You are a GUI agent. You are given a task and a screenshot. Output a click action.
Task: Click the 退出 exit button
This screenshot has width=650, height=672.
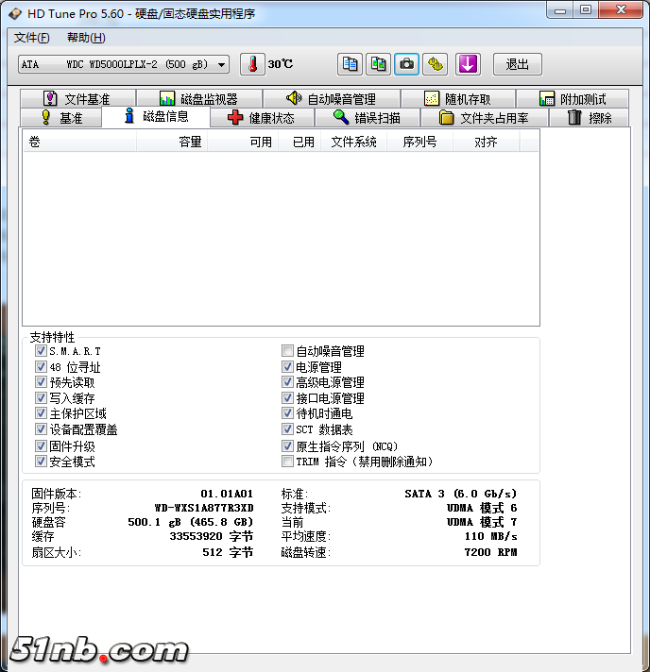pos(517,64)
